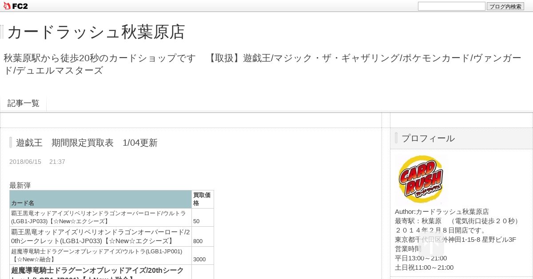Open the カードラッシュ秋葉原店 blog title link
Screen dimensions: 533x279
pyautogui.click(x=96, y=32)
